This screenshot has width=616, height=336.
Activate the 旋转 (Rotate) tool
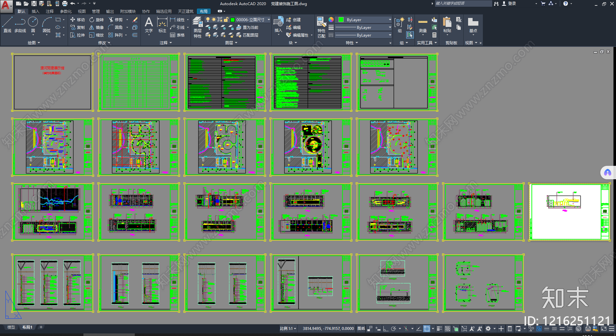point(97,20)
